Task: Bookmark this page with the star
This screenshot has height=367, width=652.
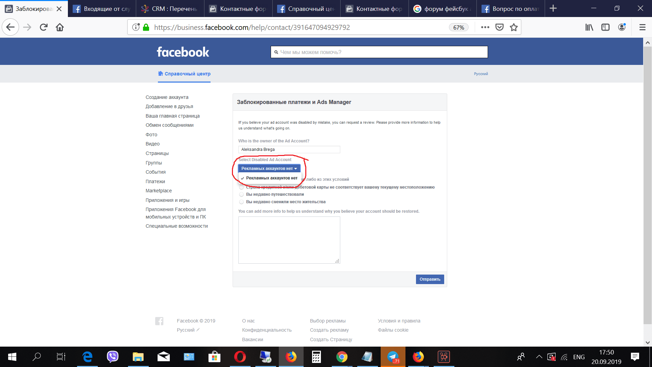Action: [514, 27]
